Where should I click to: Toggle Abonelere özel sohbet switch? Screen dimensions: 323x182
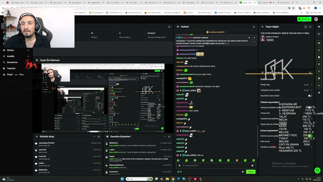pyautogui.click(x=310, y=96)
